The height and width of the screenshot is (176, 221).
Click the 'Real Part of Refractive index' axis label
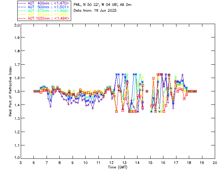tap(10, 91)
